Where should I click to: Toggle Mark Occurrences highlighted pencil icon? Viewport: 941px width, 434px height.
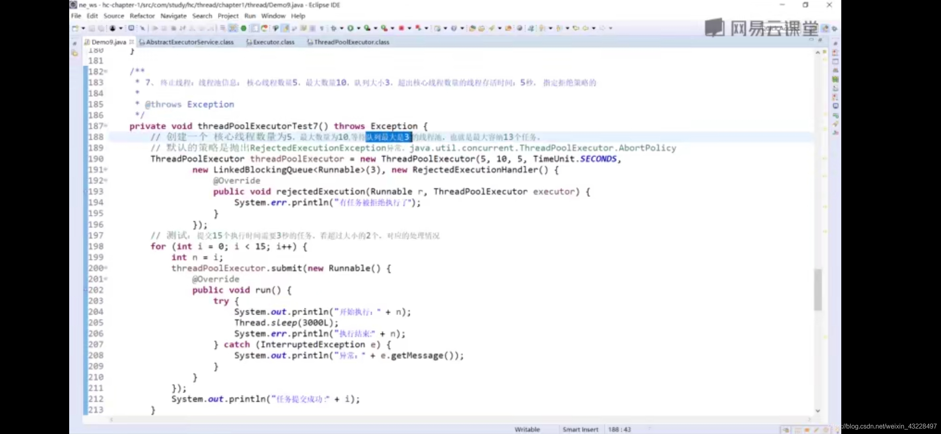[285, 28]
